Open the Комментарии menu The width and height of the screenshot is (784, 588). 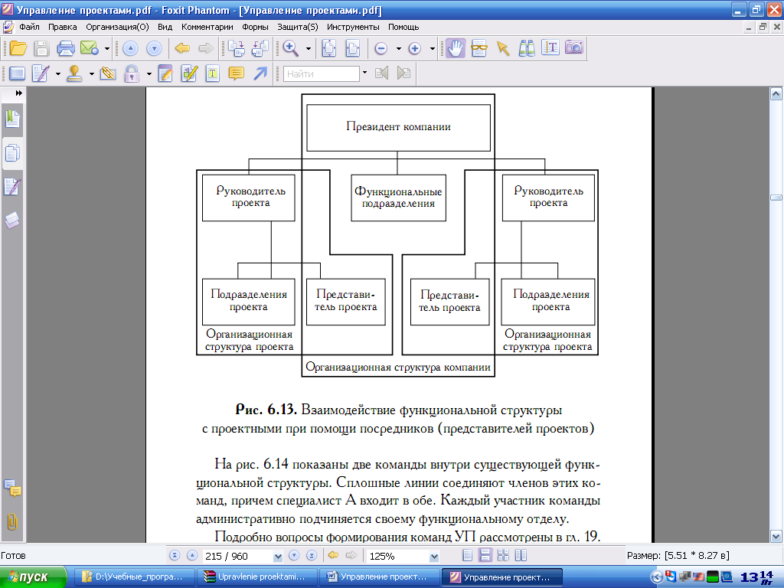coord(207,27)
